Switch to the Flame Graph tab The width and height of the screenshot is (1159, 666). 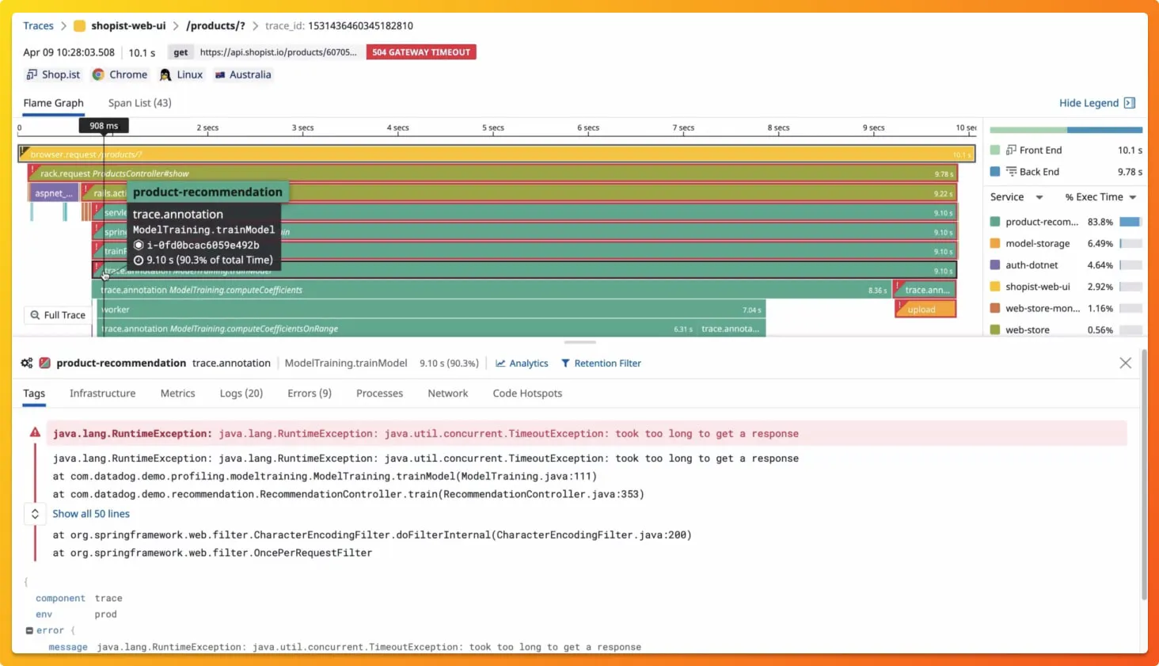(x=53, y=103)
